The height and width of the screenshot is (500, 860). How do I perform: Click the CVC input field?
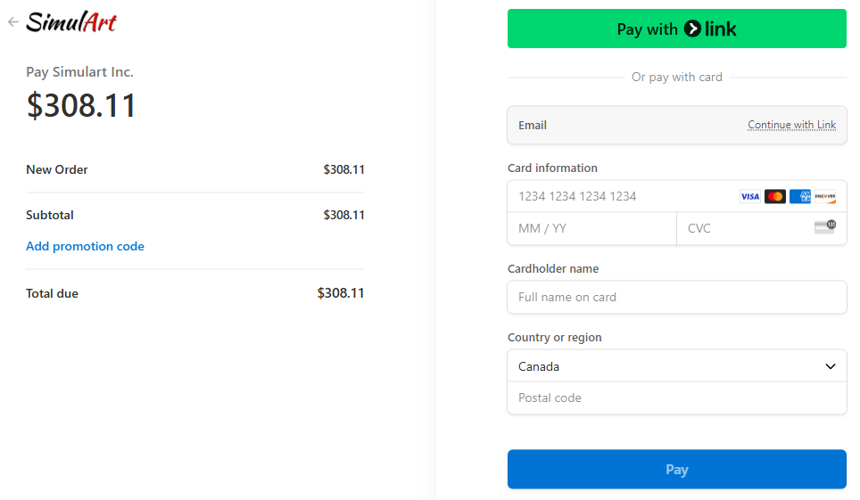745,228
